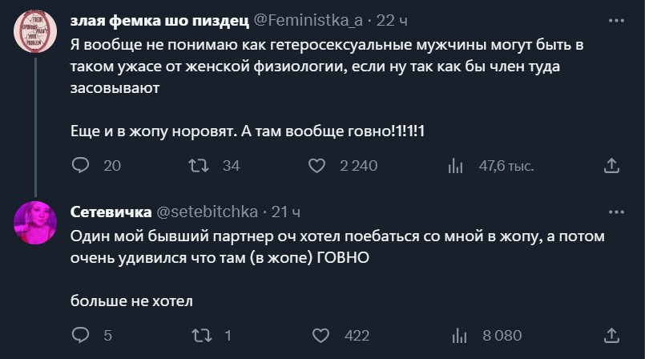The image size is (645, 359).
Task: Click the Сетевичка display name
Action: 111,212
